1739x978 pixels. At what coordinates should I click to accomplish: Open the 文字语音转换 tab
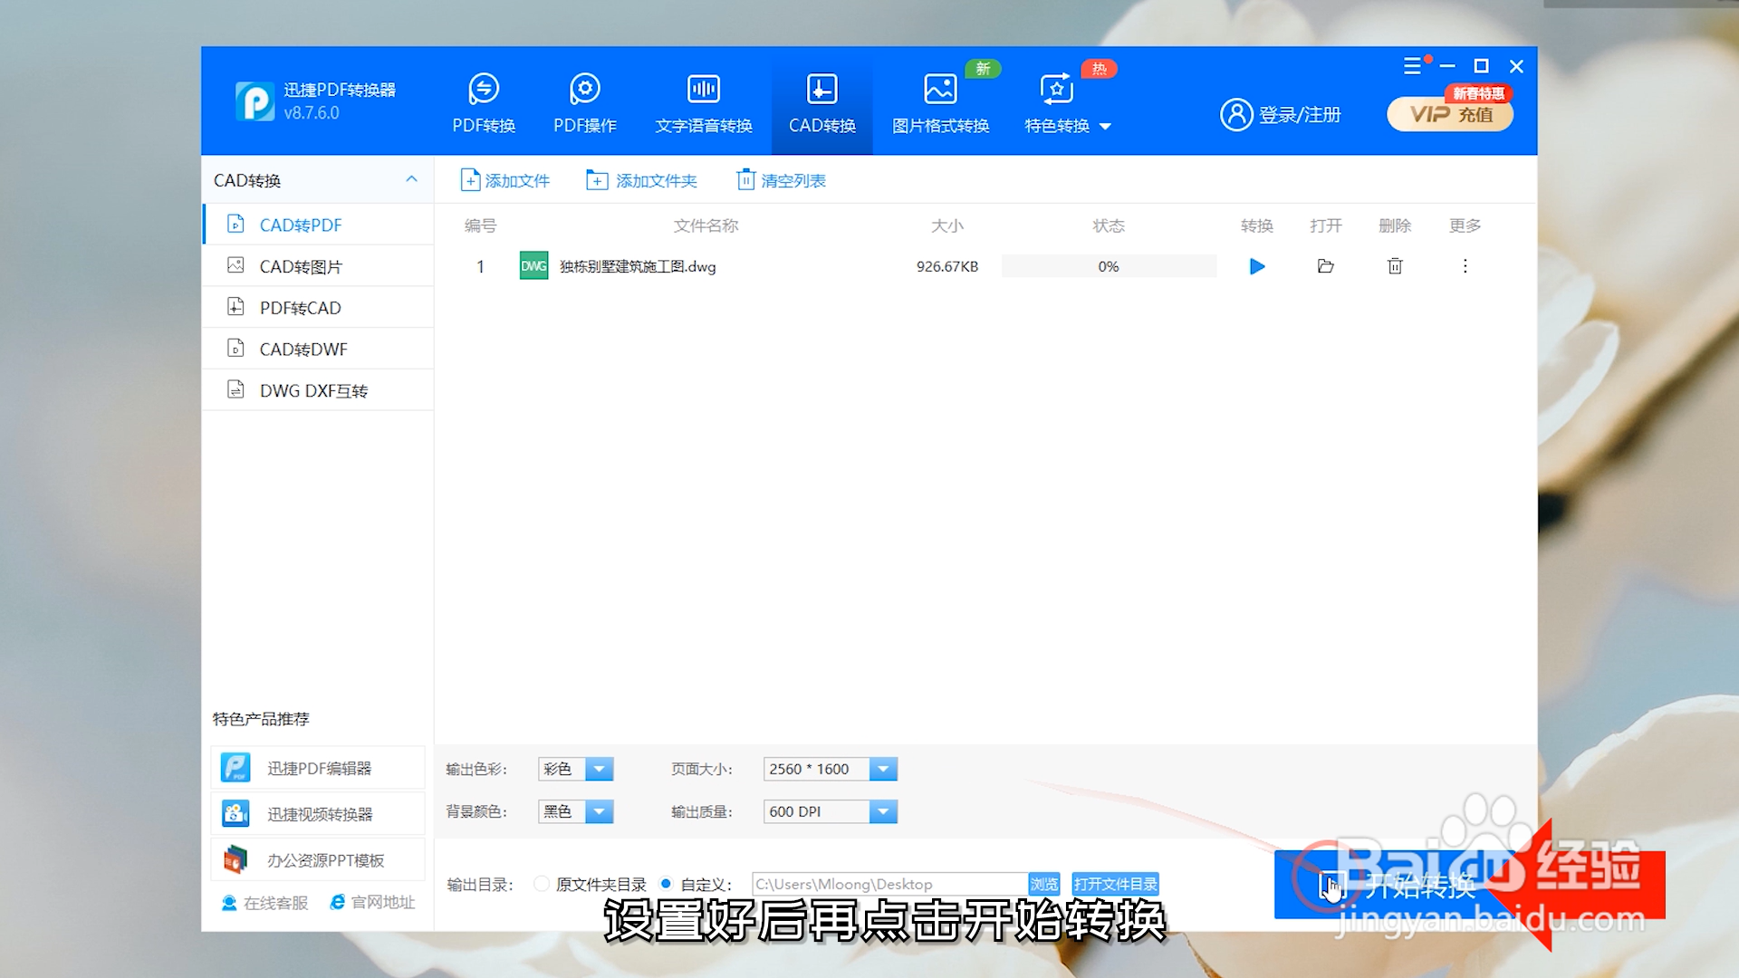704,103
